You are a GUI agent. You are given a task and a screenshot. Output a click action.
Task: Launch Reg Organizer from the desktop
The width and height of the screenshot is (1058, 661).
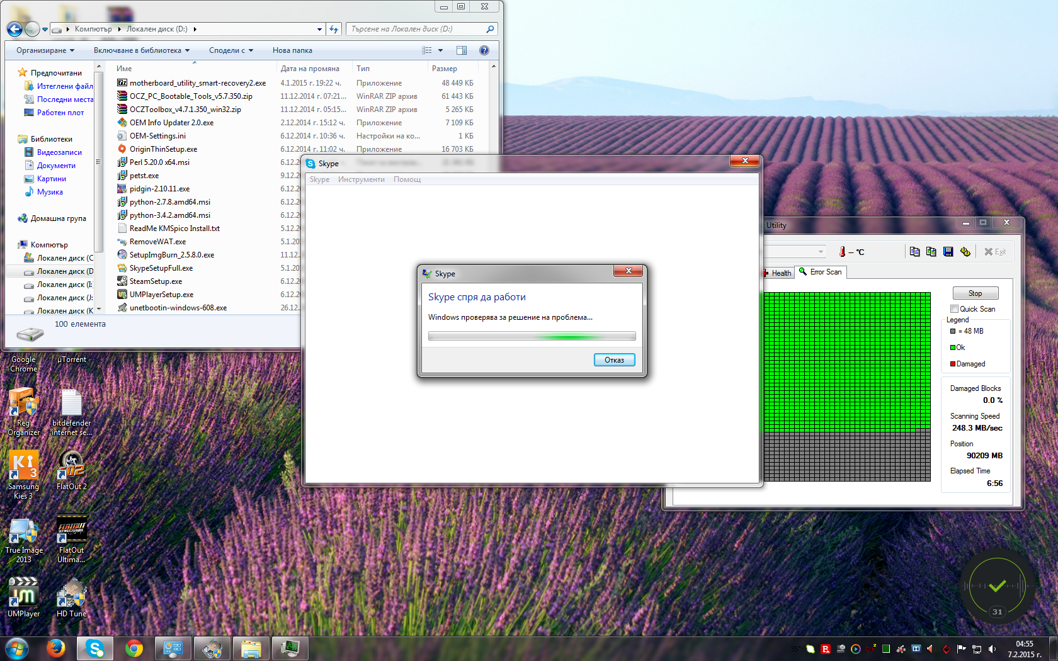pyautogui.click(x=23, y=412)
